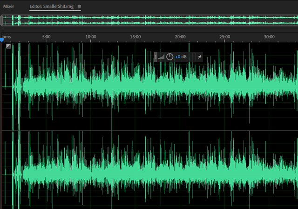The height and width of the screenshot is (209, 298).
Task: Select the Editor: SmallerShit.img tab
Action: coord(52,7)
